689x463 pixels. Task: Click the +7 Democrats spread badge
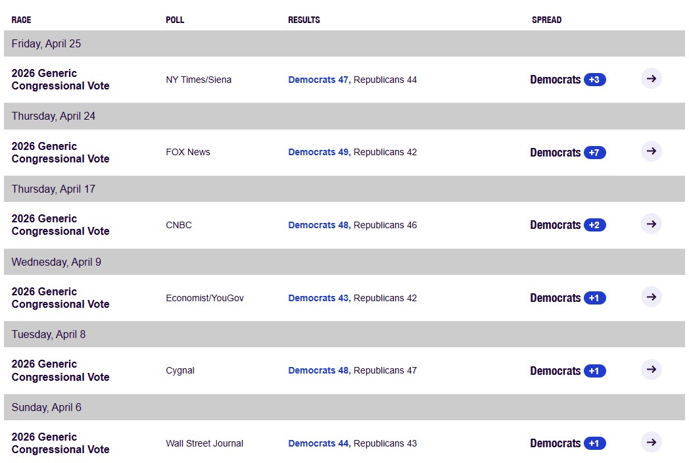tap(594, 153)
